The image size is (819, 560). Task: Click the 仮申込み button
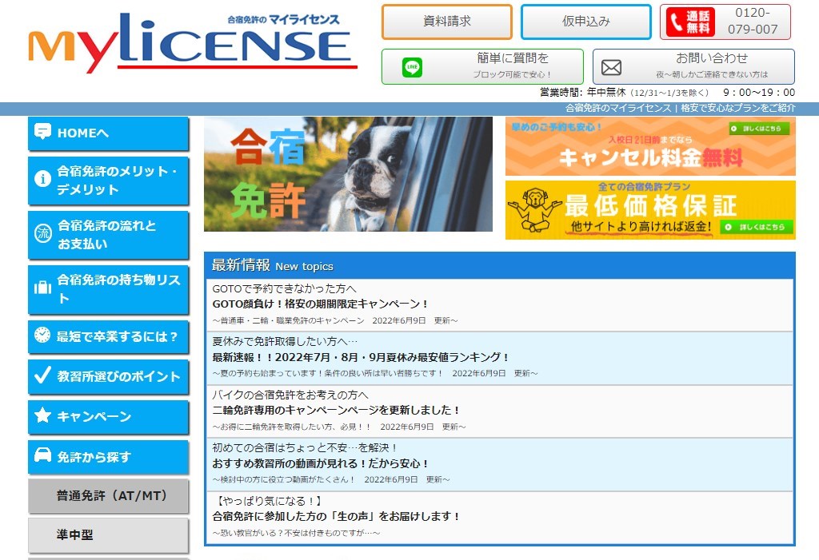coord(585,20)
